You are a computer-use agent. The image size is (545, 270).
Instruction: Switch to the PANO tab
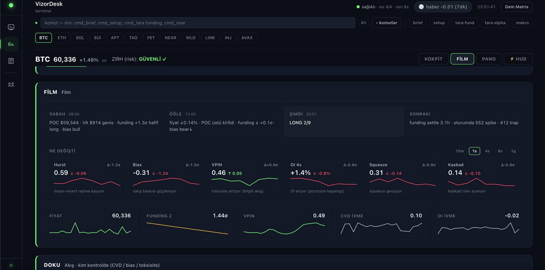pyautogui.click(x=489, y=59)
